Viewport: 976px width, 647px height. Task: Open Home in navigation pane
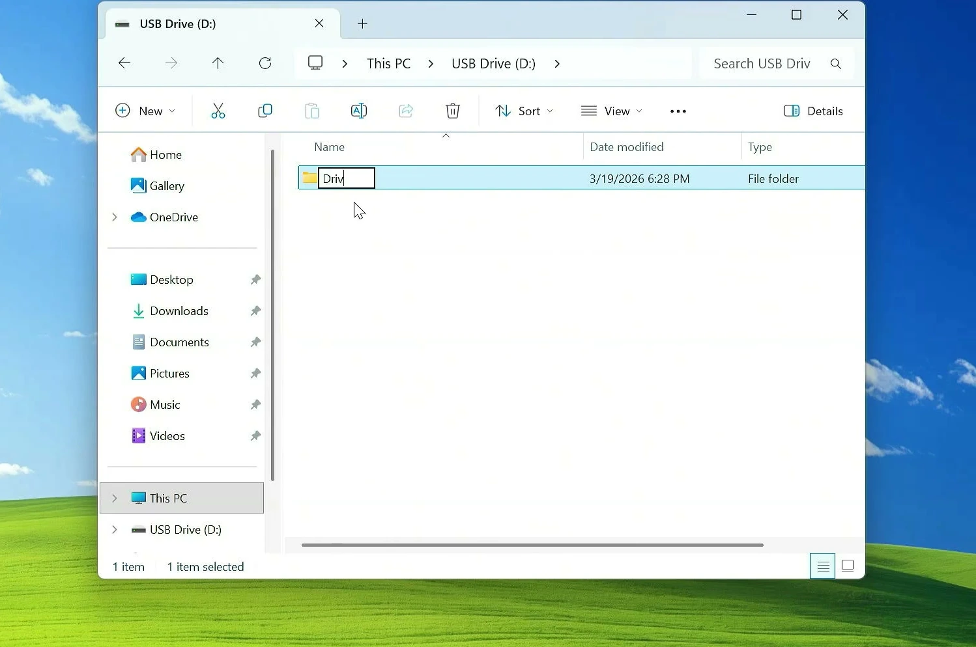156,154
